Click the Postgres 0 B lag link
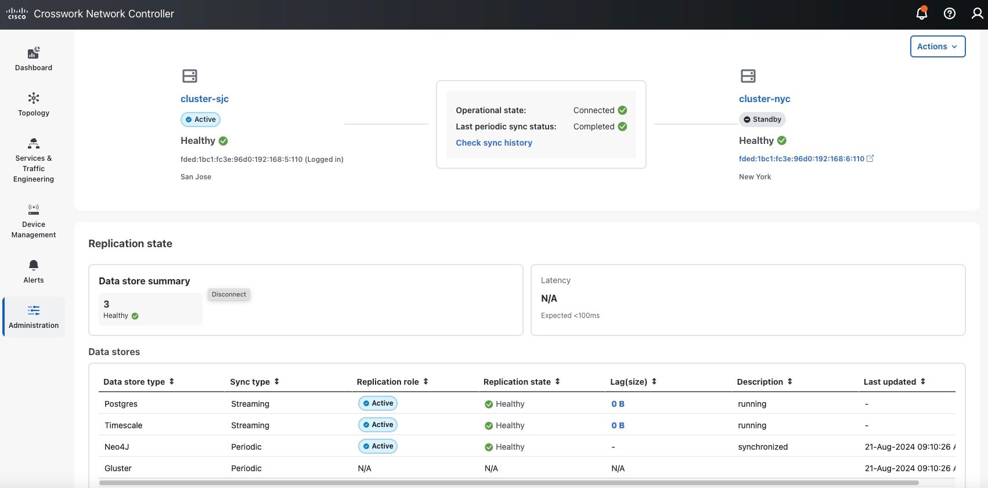Screen dimensions: 988x488 tap(618, 404)
